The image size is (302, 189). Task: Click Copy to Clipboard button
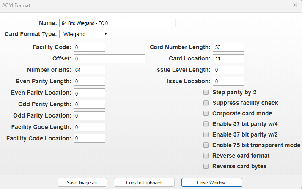click(144, 183)
